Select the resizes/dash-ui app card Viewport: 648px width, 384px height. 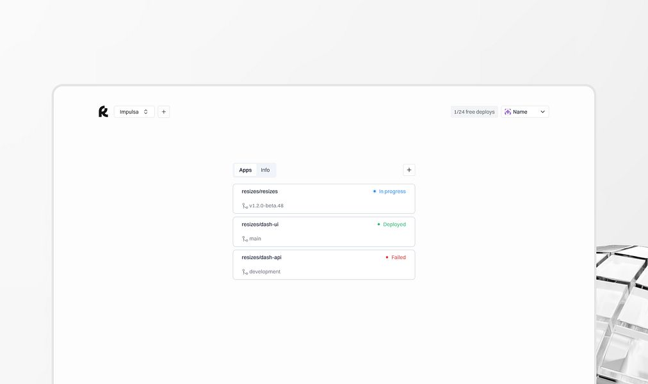(x=323, y=231)
